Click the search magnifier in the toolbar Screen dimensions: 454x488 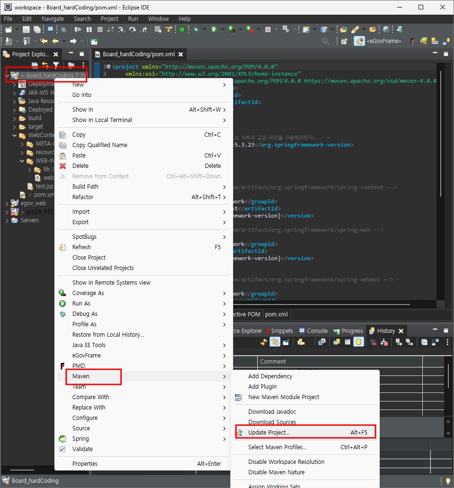(x=325, y=41)
